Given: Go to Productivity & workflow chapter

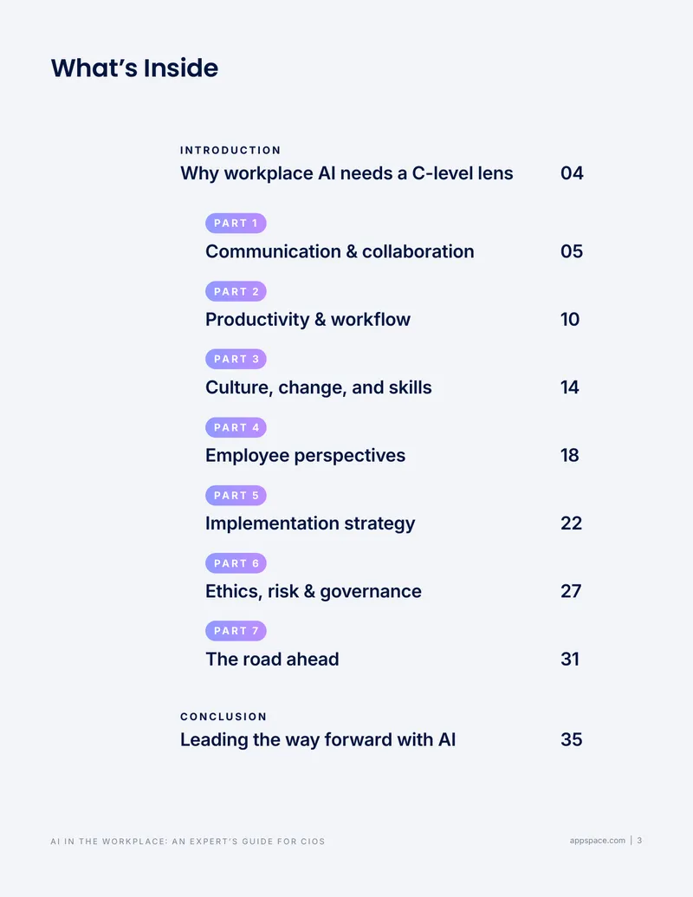Looking at the screenshot, I should click(308, 319).
